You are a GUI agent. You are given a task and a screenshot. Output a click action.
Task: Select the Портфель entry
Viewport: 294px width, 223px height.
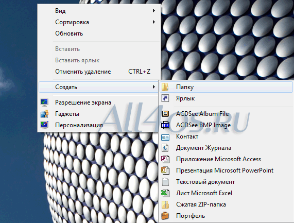[226, 216]
